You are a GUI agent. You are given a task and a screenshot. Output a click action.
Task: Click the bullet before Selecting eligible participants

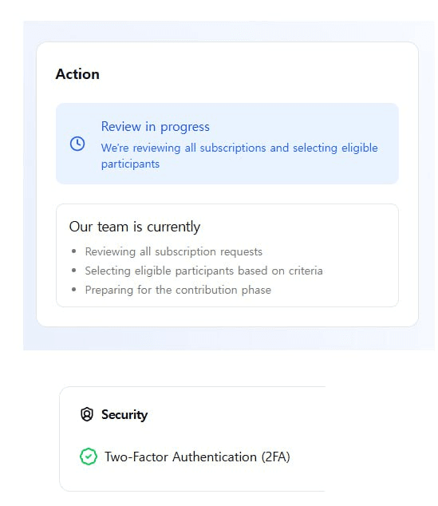pos(74,270)
